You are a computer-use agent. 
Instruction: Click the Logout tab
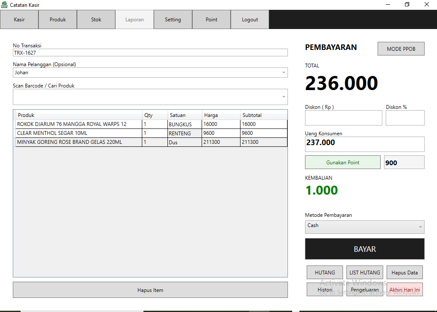[x=250, y=20]
